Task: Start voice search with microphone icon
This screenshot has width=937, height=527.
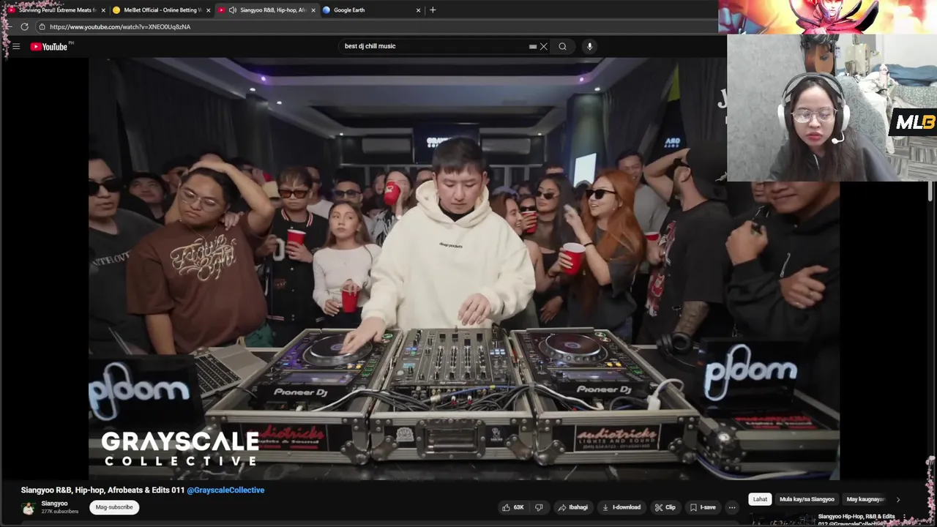Action: (x=589, y=46)
